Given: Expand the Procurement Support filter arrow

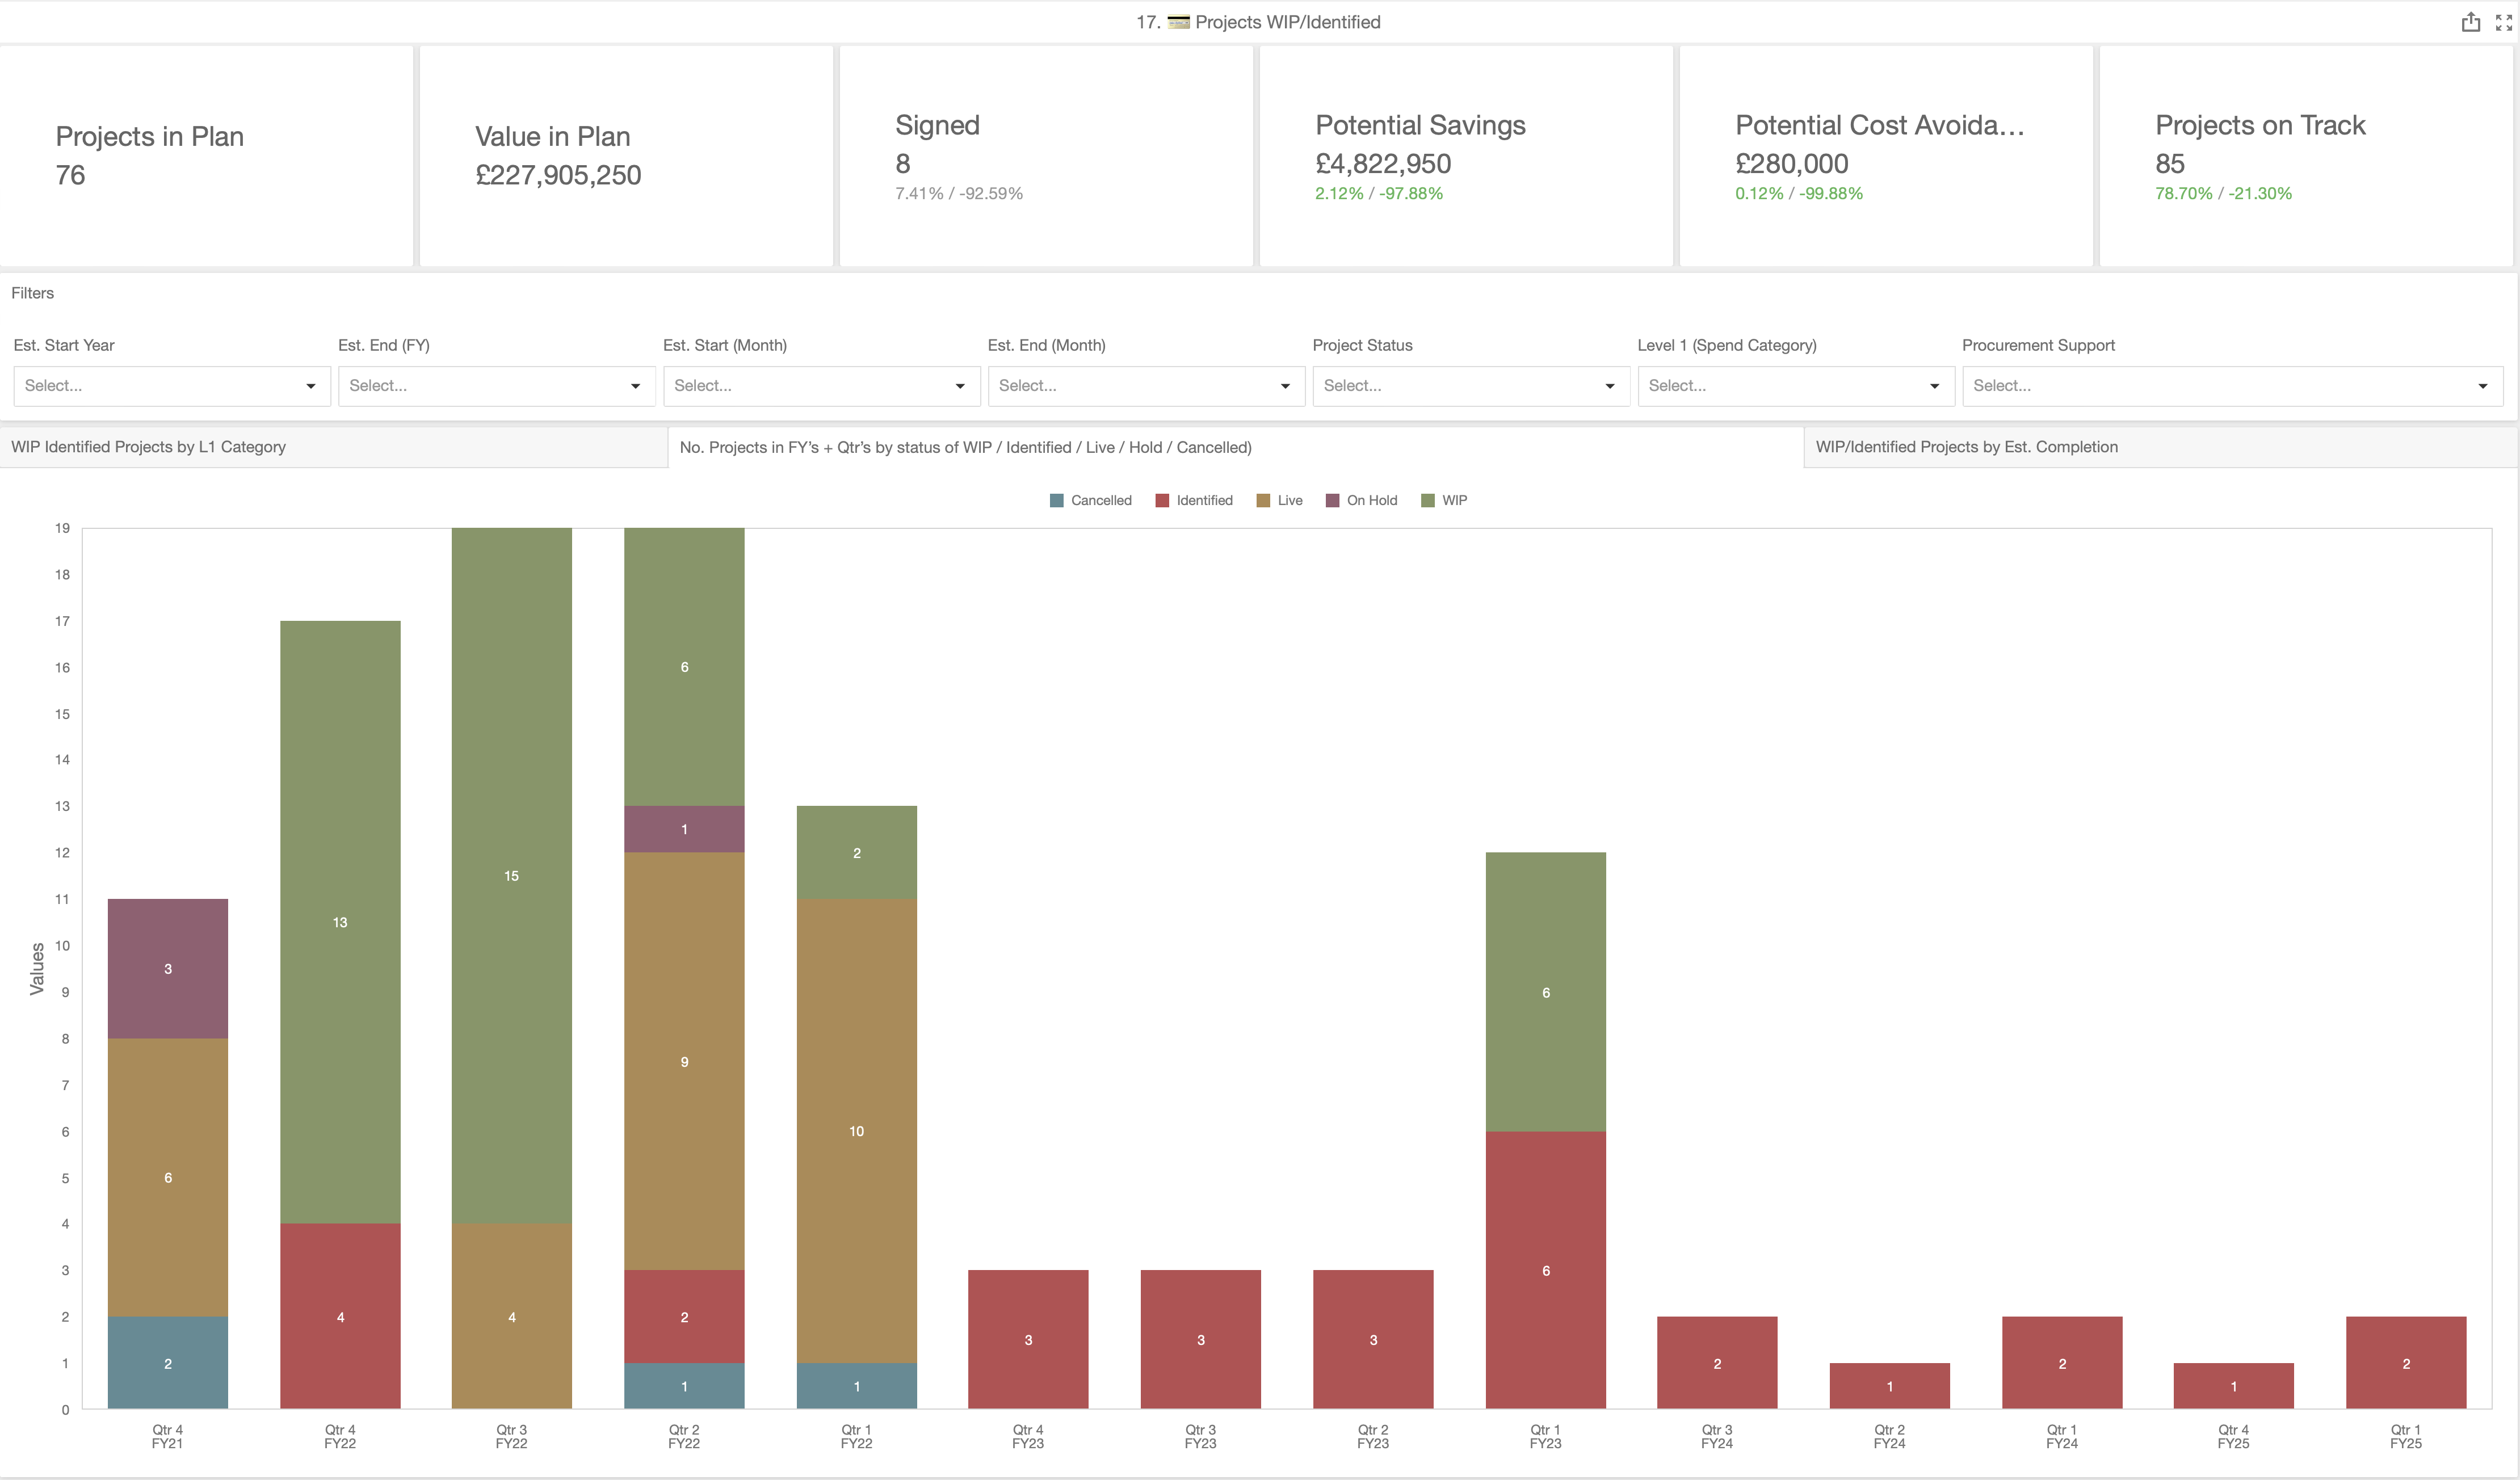Looking at the screenshot, I should pos(2482,386).
